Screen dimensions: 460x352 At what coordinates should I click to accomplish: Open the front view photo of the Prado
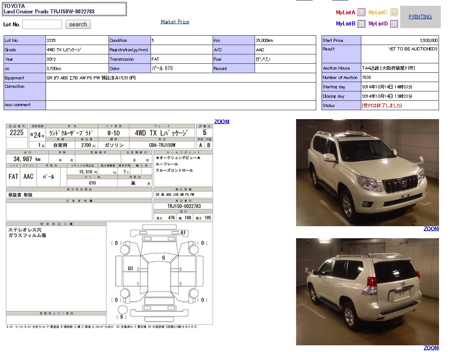point(367,172)
